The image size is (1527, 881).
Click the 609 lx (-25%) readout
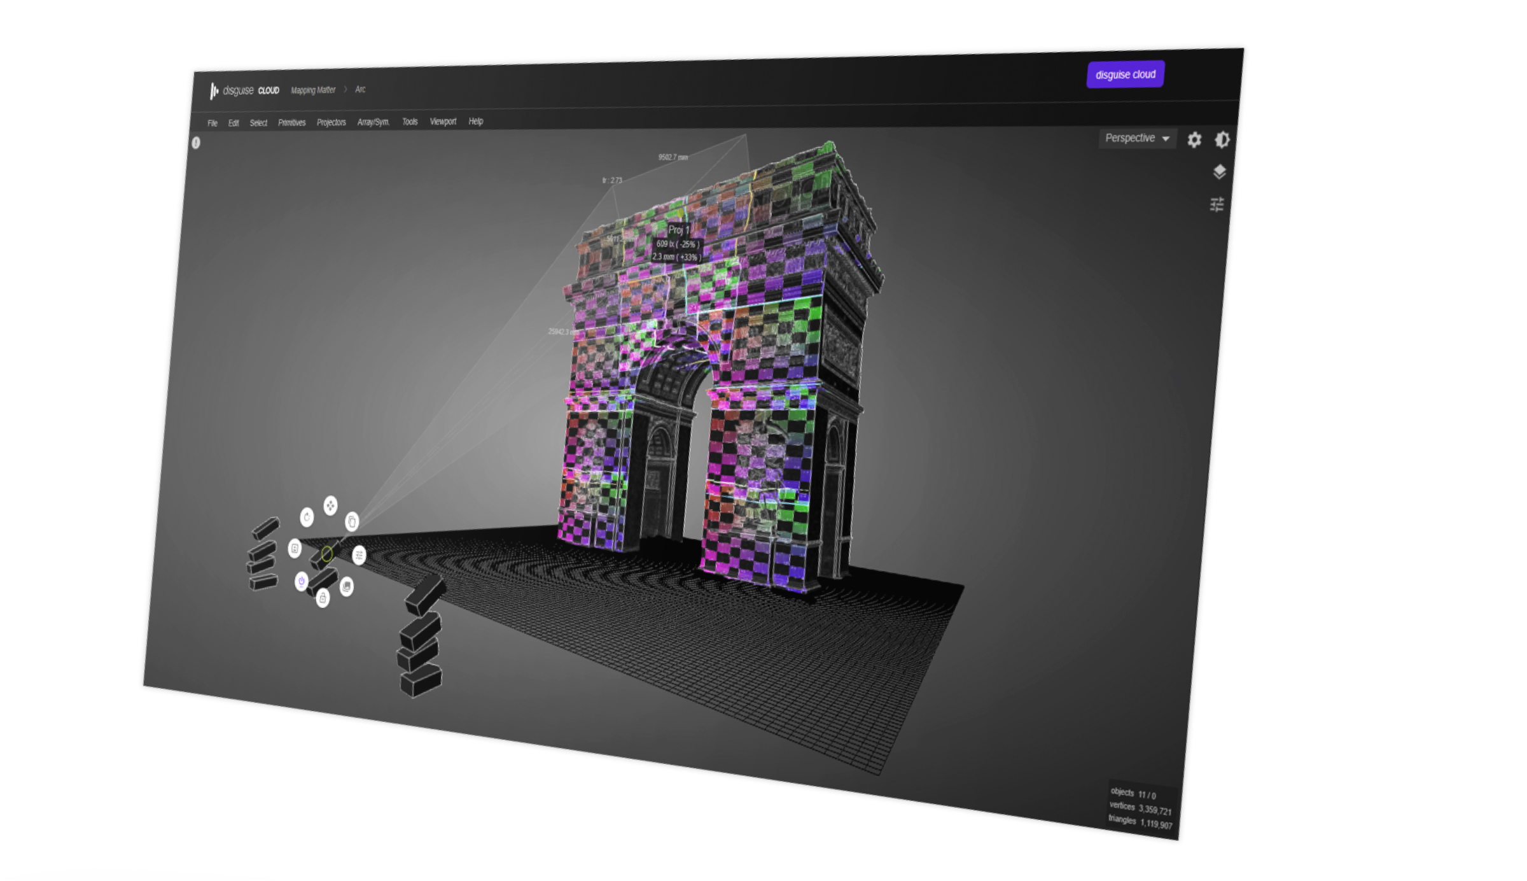coord(678,244)
